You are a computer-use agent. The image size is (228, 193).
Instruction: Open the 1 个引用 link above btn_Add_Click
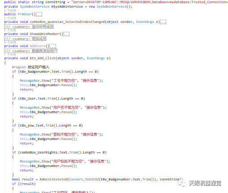(x=10, y=54)
